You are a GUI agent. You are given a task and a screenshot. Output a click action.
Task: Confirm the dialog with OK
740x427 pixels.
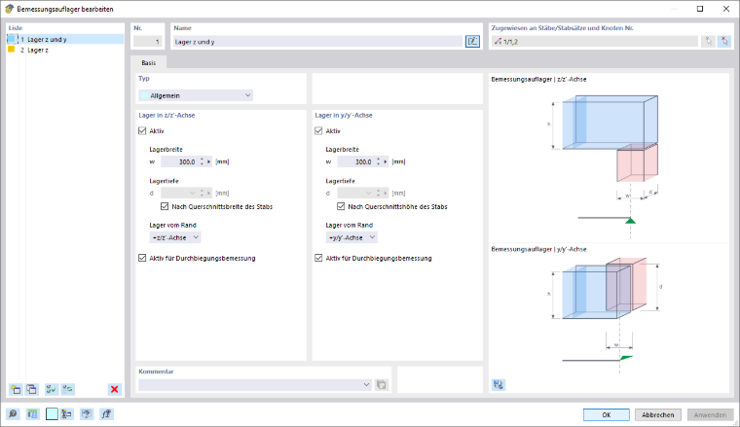607,414
